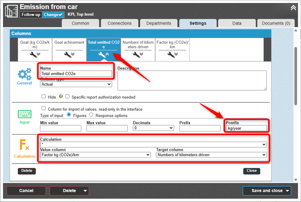Open the wrench settings for Goal achievement column
The height and width of the screenshot is (202, 301).
[70, 55]
